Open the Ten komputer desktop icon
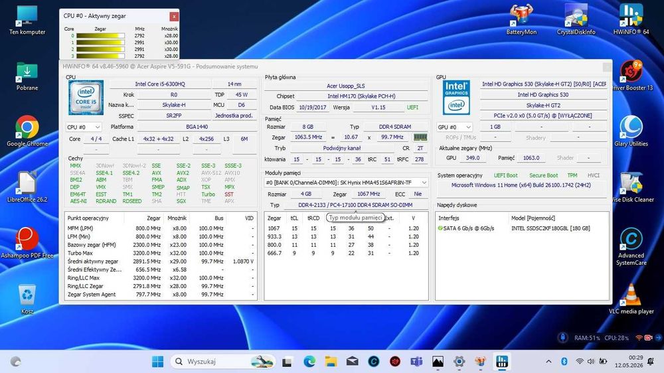 [27, 20]
